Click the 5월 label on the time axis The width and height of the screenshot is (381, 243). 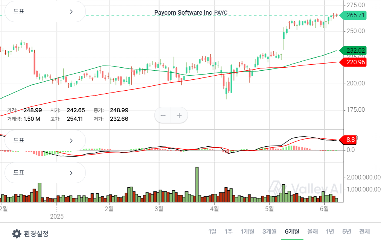tap(270, 208)
